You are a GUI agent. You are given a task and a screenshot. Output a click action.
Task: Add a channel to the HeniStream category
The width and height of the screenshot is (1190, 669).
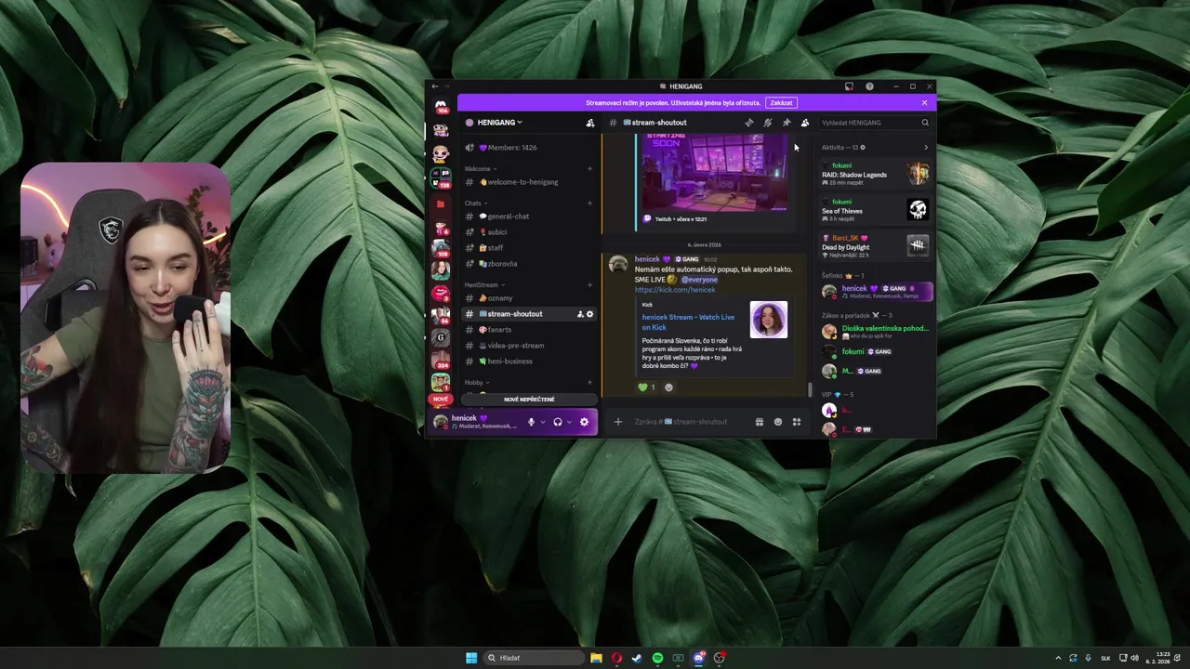click(x=589, y=285)
